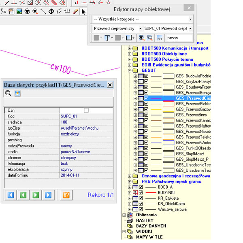This screenshot has height=243, width=243.
Task: Toggle visibility checkbox for BUDYNKI layer
Action: click(x=141, y=192)
